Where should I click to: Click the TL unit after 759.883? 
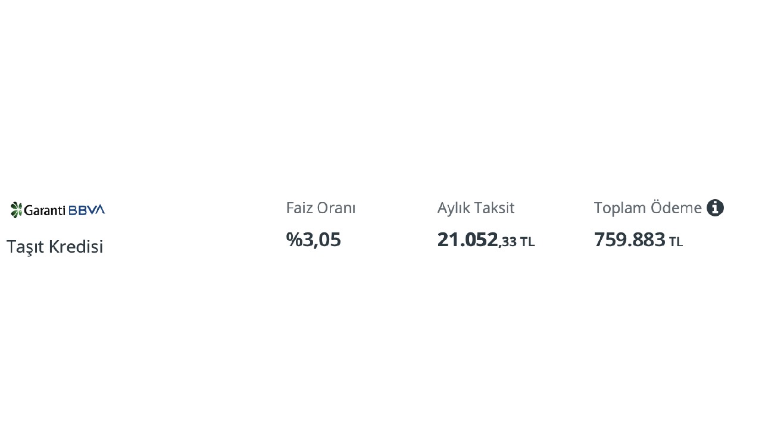(676, 242)
